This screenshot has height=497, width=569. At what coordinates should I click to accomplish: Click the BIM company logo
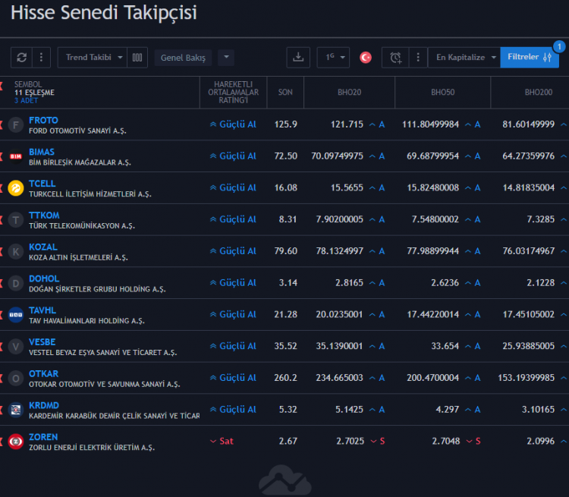(x=16, y=156)
